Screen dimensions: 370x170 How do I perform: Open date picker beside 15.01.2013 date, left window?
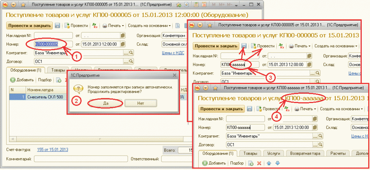click(123, 44)
